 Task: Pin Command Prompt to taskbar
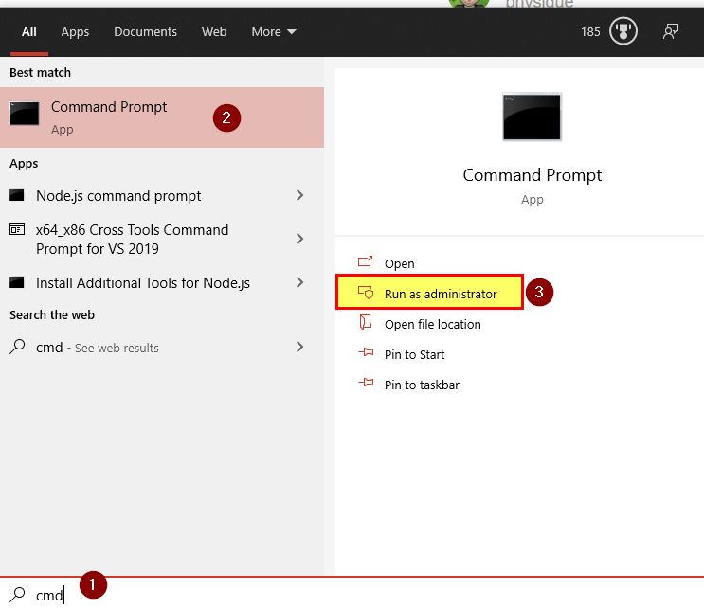pos(421,385)
